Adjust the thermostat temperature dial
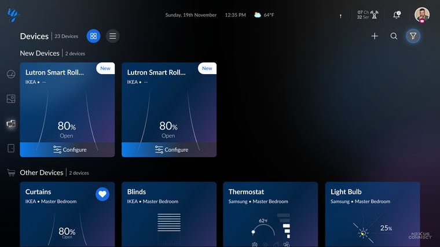The width and height of the screenshot is (440, 247). click(263, 228)
